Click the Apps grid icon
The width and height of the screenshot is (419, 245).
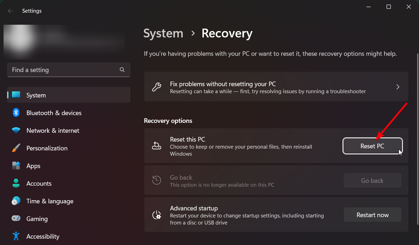click(16, 166)
